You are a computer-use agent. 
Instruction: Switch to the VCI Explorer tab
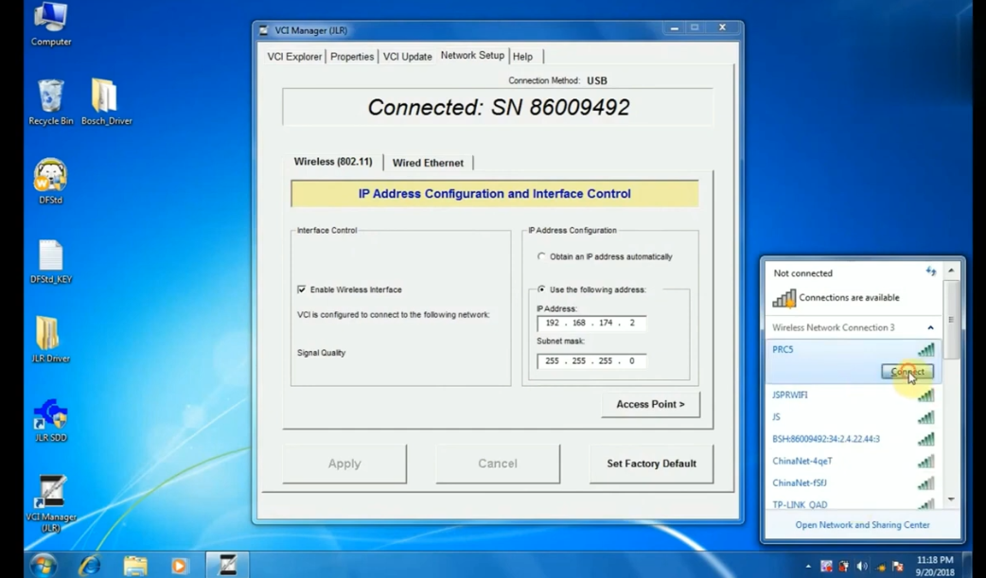294,57
